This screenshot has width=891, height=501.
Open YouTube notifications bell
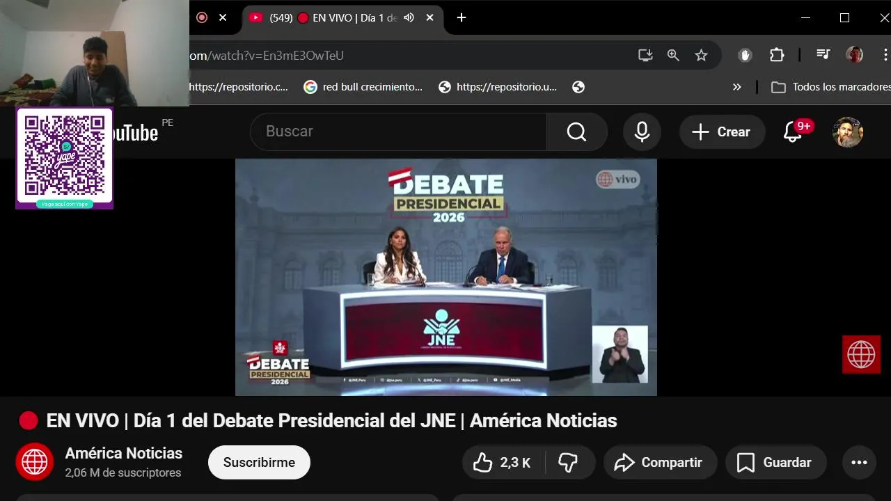pos(793,132)
